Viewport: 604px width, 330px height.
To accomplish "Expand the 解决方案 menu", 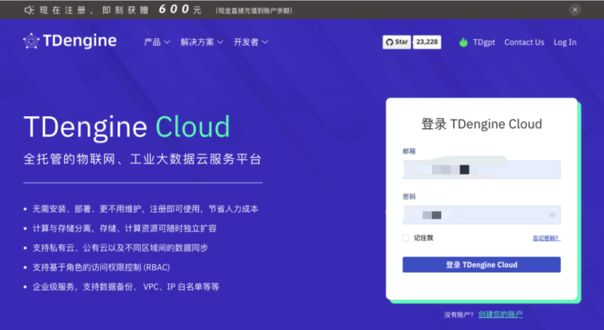I will [202, 42].
